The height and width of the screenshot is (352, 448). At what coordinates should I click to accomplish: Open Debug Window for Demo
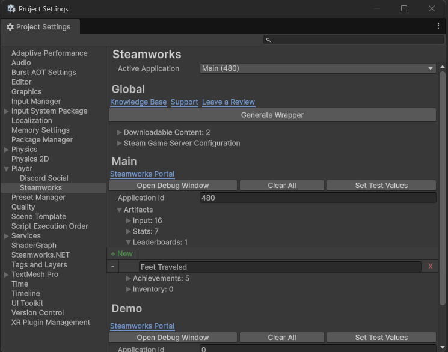[173, 338]
